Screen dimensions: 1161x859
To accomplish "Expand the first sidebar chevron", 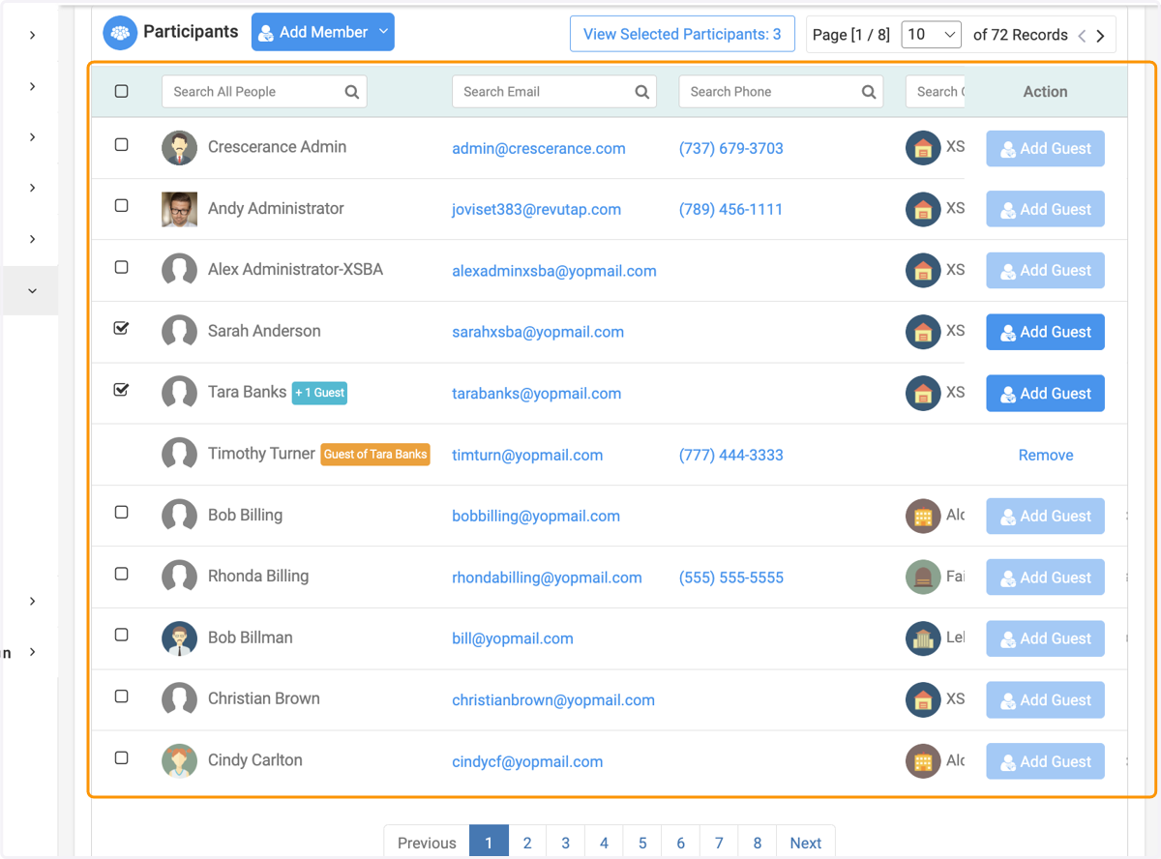I will coord(32,36).
